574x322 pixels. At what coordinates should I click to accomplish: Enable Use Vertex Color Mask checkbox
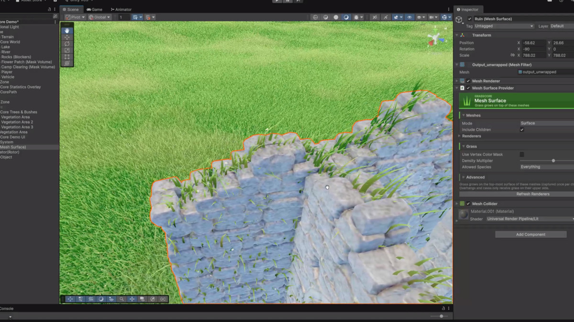tap(522, 155)
